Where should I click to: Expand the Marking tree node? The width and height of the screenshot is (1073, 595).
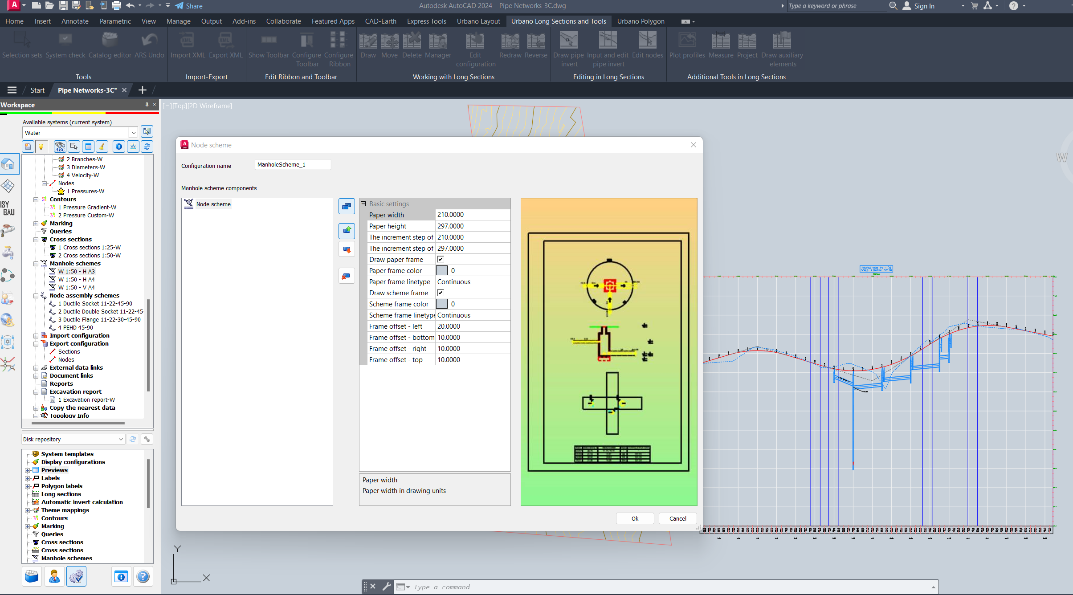pyautogui.click(x=36, y=224)
